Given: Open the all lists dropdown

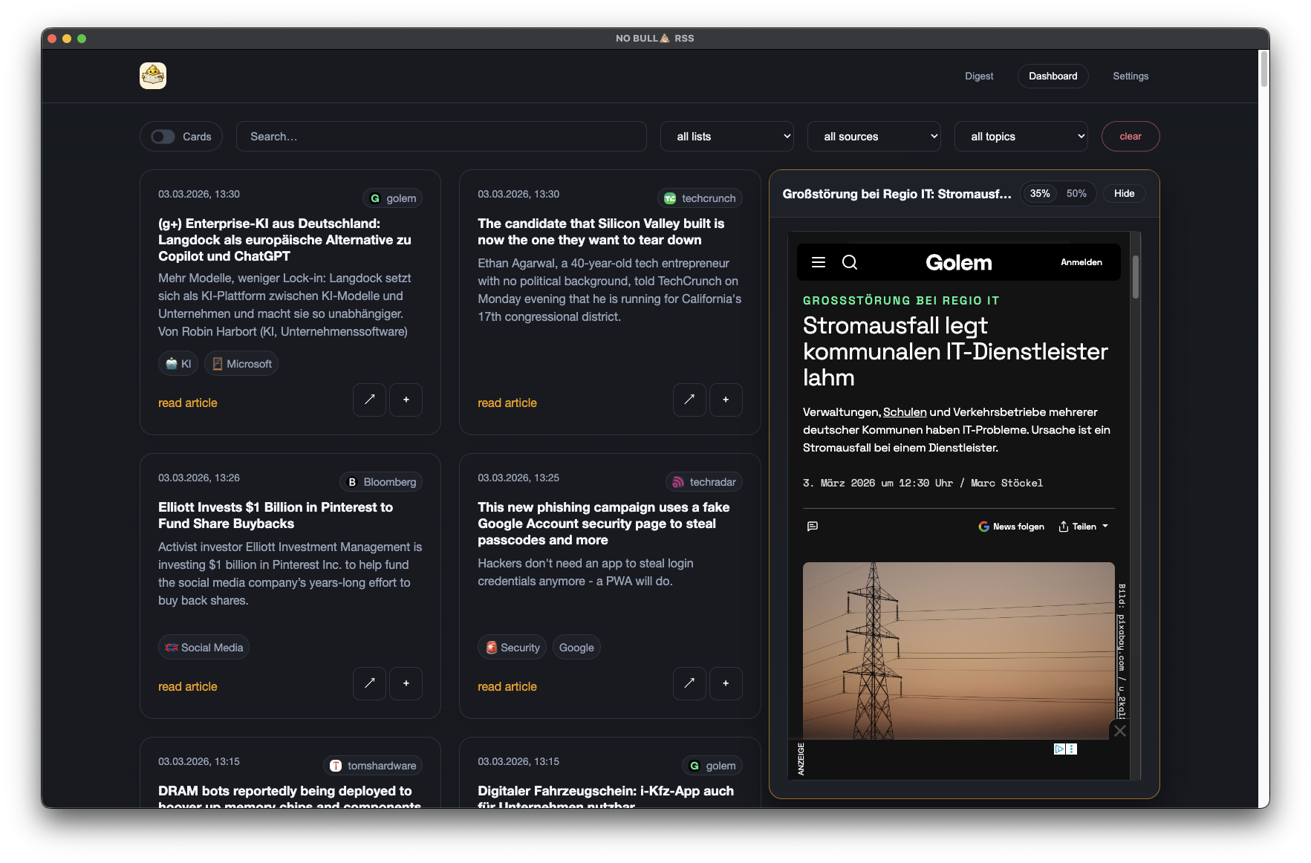Looking at the screenshot, I should point(727,137).
